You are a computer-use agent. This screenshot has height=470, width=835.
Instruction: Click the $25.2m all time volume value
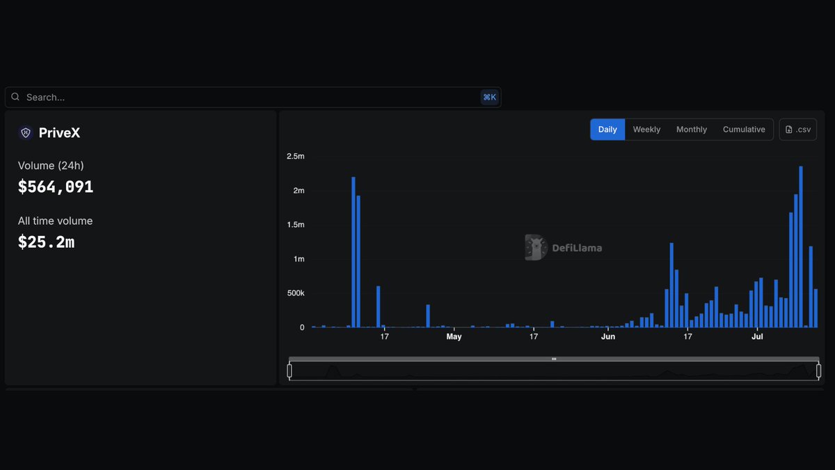46,242
